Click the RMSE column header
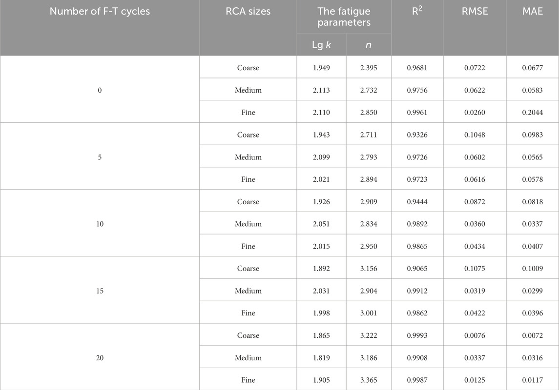 click(x=475, y=28)
